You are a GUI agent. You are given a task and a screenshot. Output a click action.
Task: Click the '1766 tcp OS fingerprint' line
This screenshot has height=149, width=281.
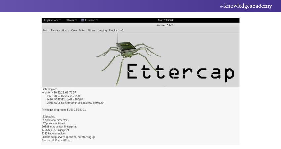(x=56, y=130)
